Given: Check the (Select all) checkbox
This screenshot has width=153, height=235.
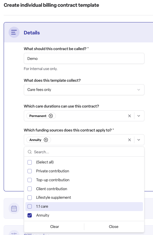Looking at the screenshot, I should 30,162.
